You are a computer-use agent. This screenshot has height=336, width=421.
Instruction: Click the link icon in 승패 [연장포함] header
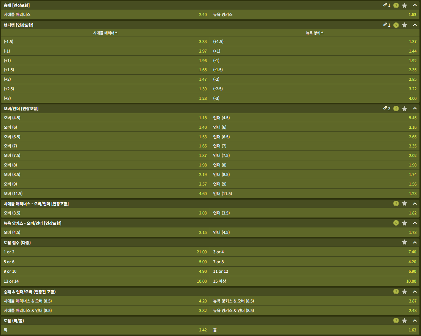[x=385, y=5]
